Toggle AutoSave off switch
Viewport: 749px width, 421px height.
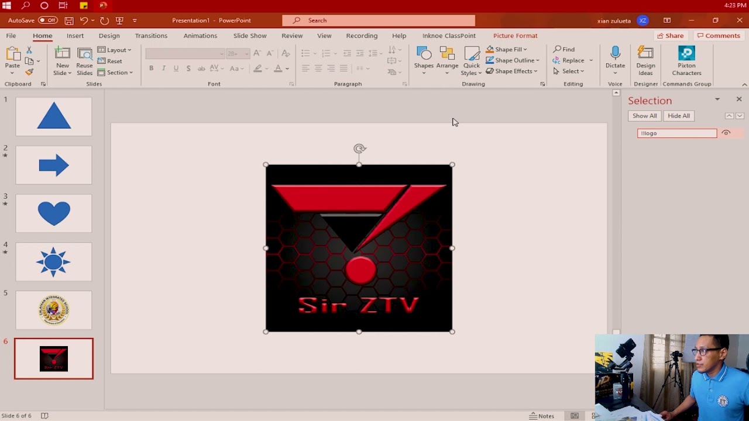tap(47, 20)
